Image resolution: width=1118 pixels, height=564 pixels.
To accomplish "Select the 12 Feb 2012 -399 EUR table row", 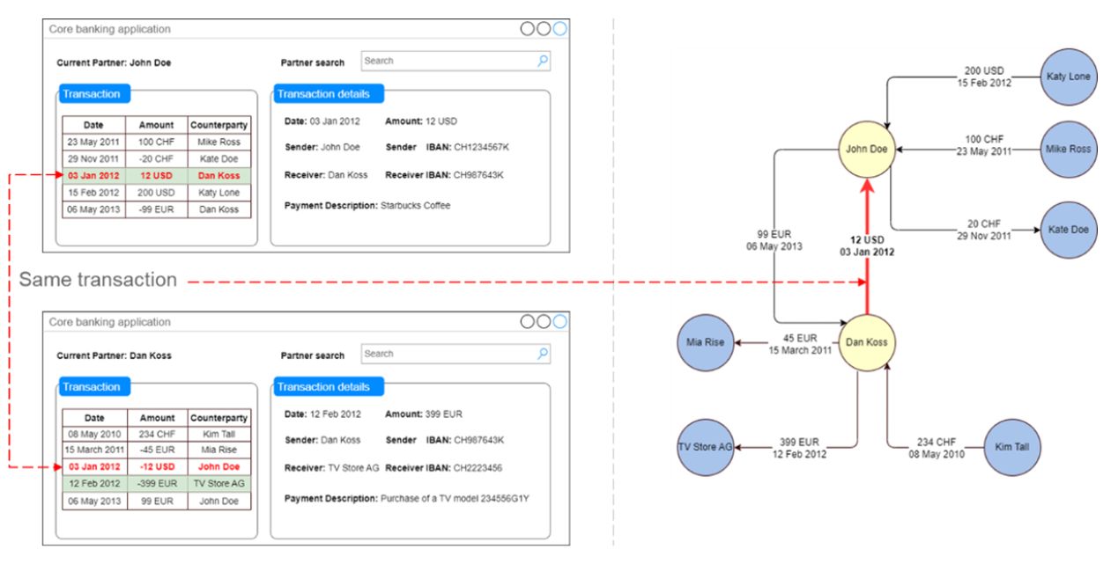I will [156, 484].
